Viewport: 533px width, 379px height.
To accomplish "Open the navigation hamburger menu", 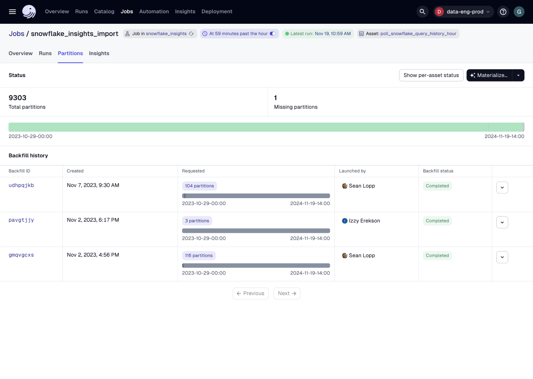I will click(x=12, y=12).
